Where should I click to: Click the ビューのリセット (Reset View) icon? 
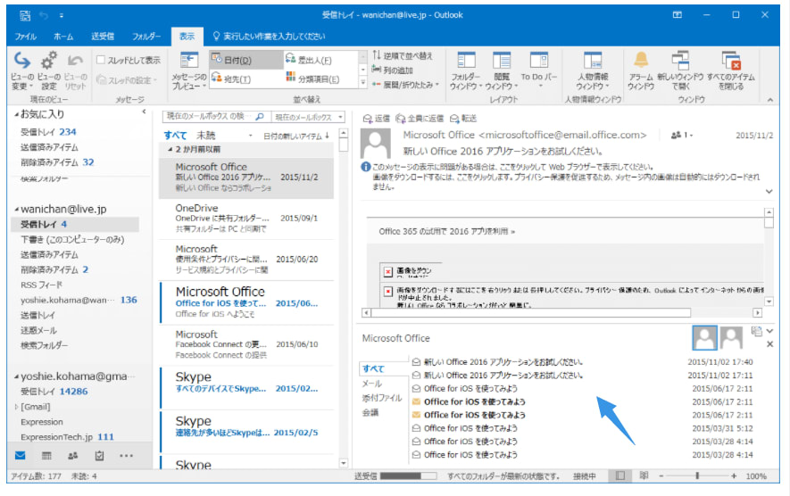[x=75, y=61]
